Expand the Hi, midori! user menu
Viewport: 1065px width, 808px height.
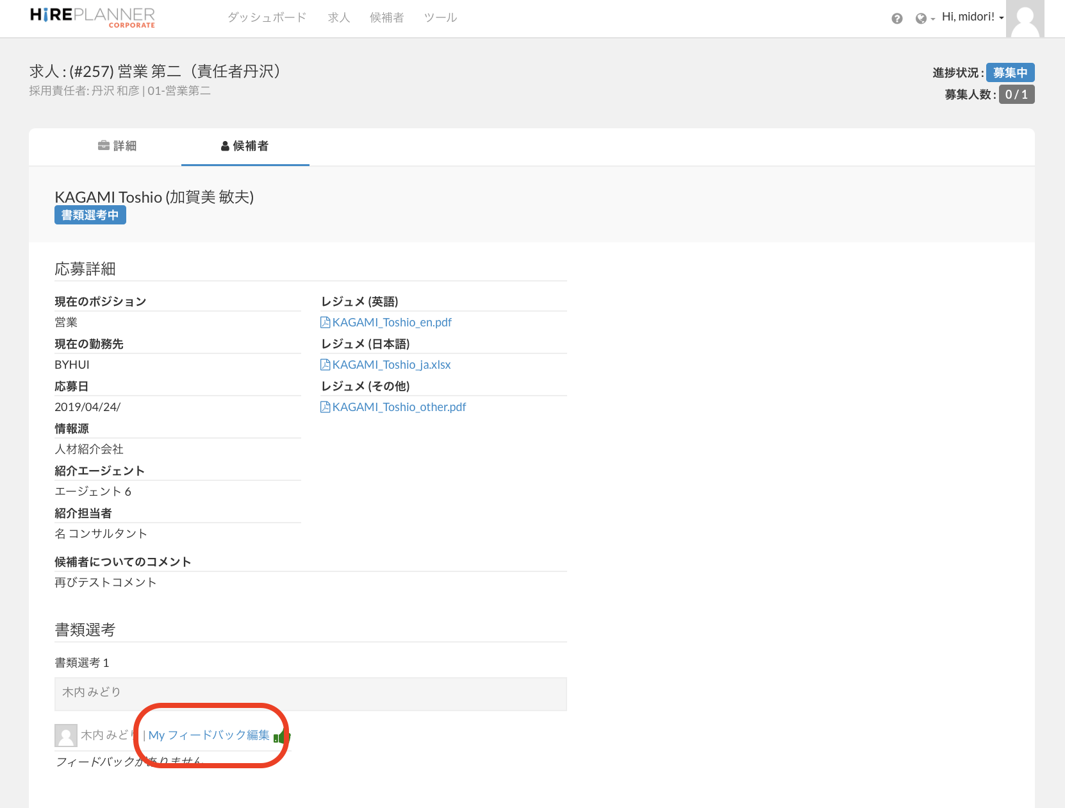[x=972, y=17]
